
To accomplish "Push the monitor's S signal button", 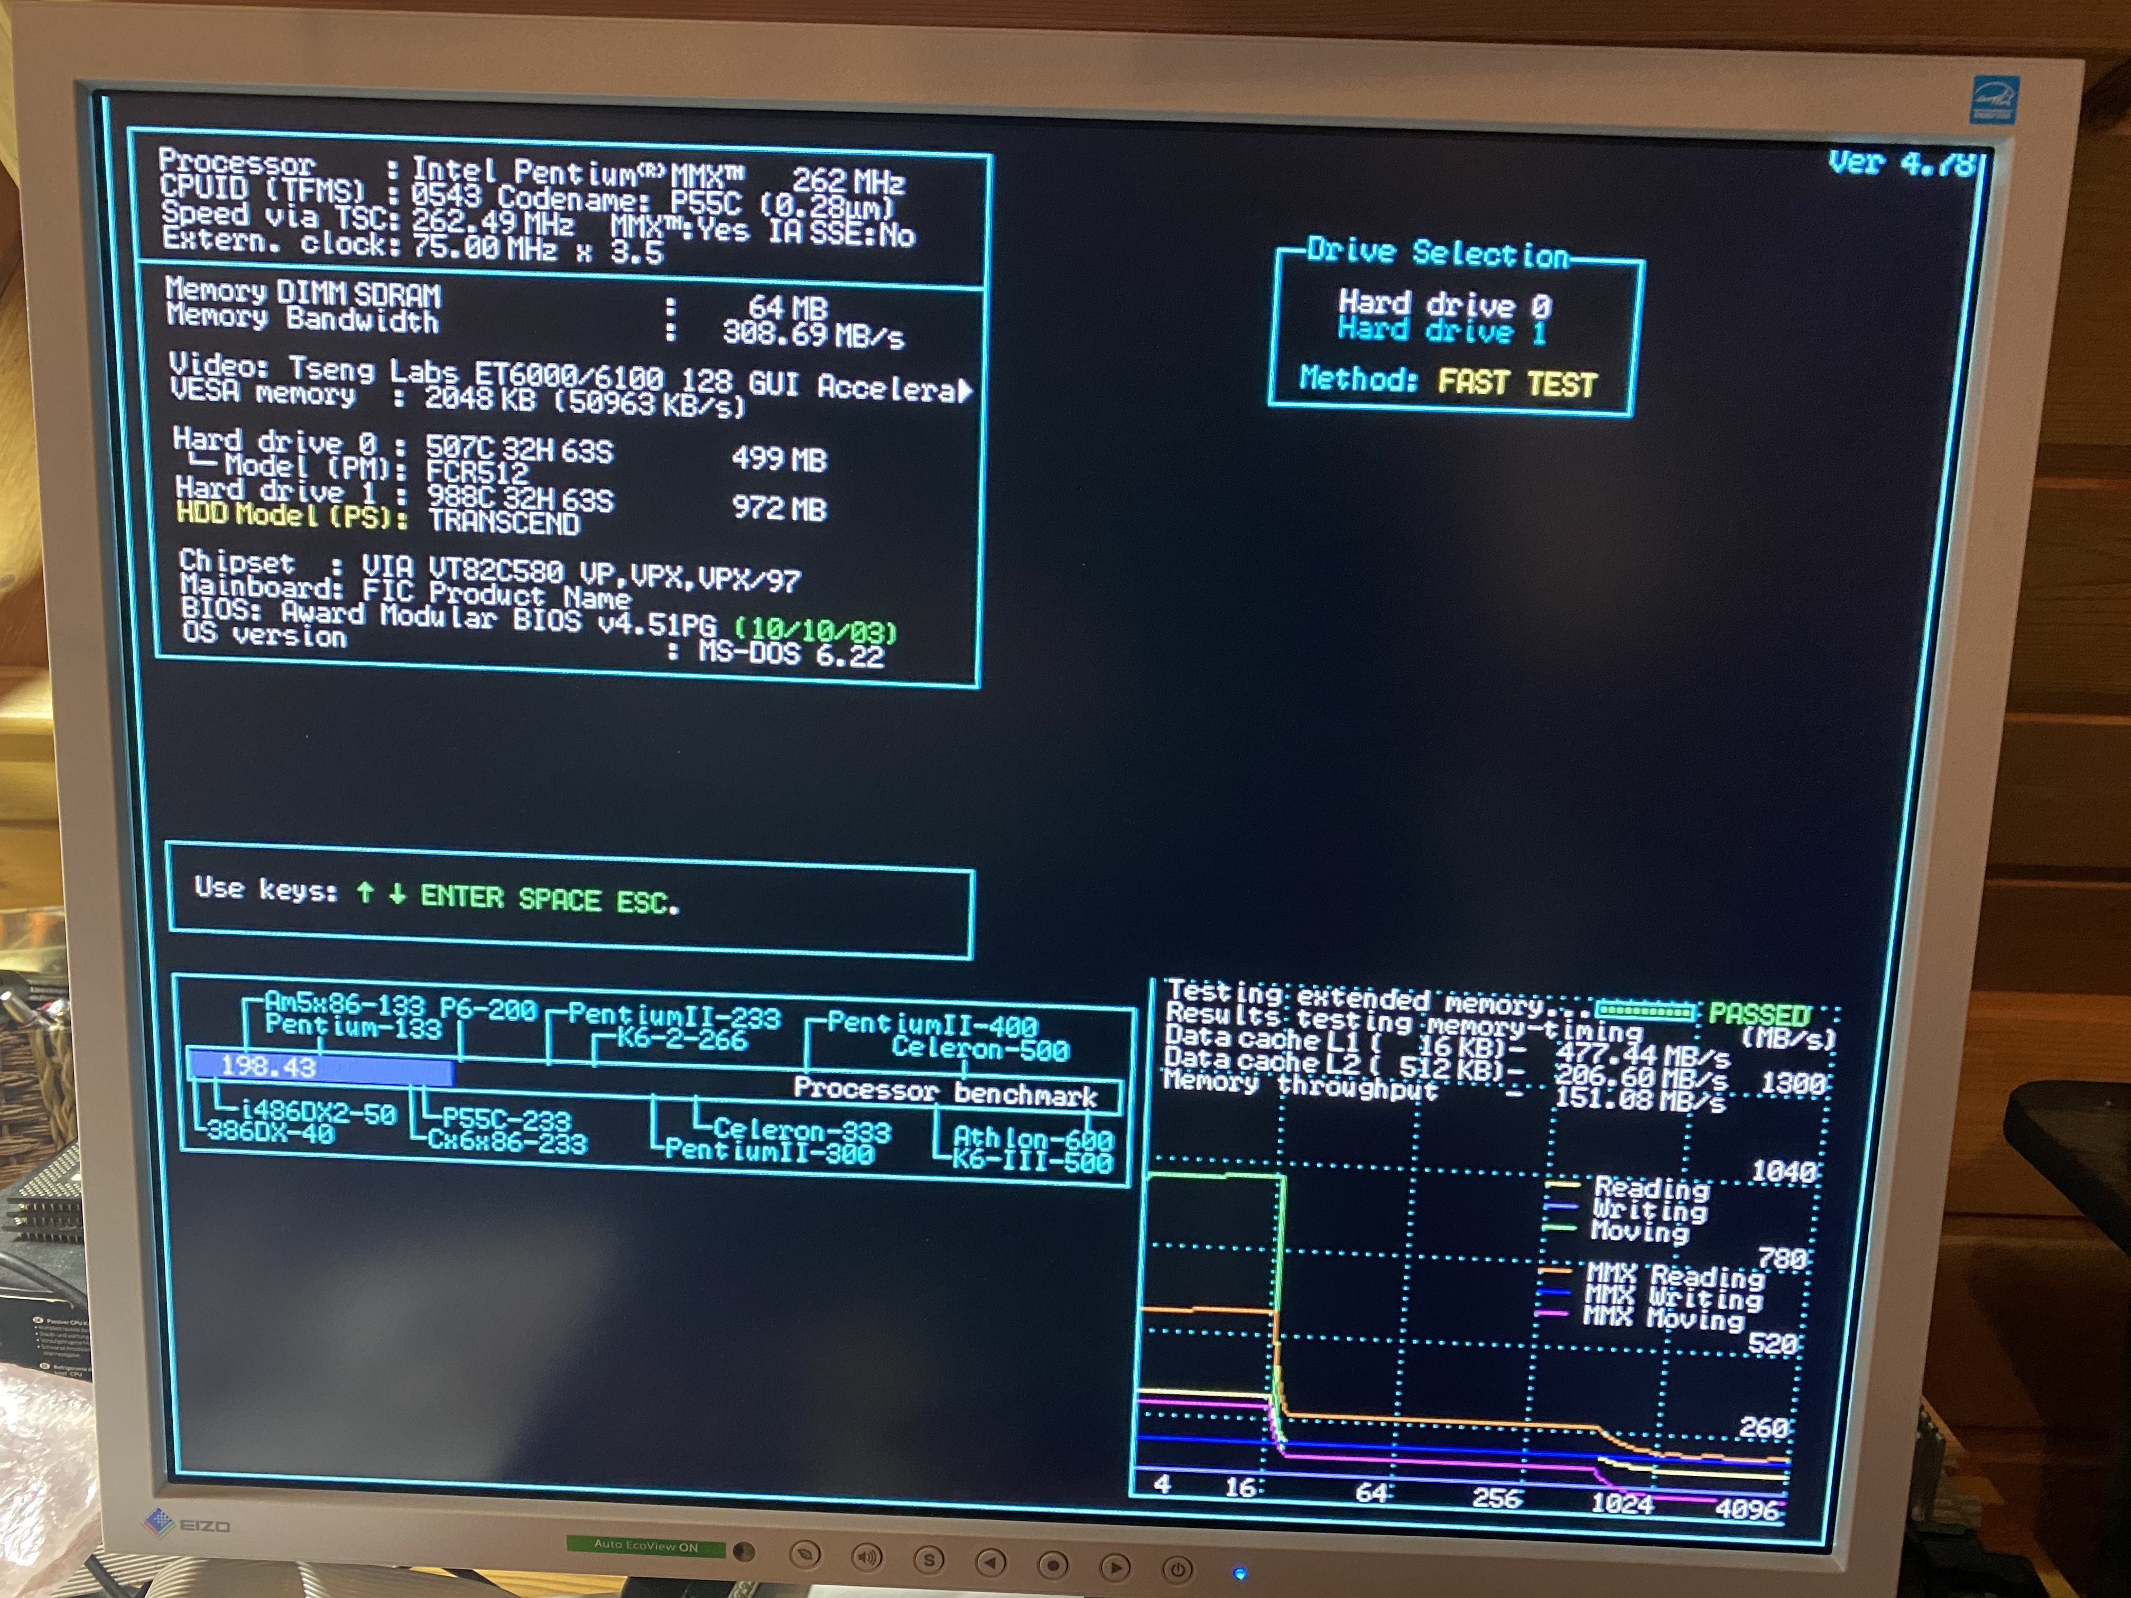I will [929, 1559].
